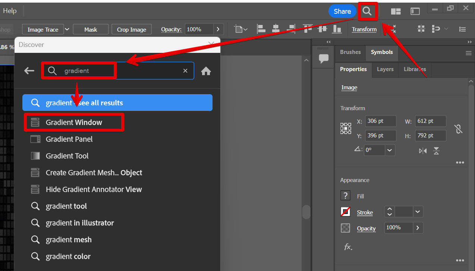Image resolution: width=475 pixels, height=271 pixels.
Task: Select Gradient Window from search results
Action: [74, 122]
